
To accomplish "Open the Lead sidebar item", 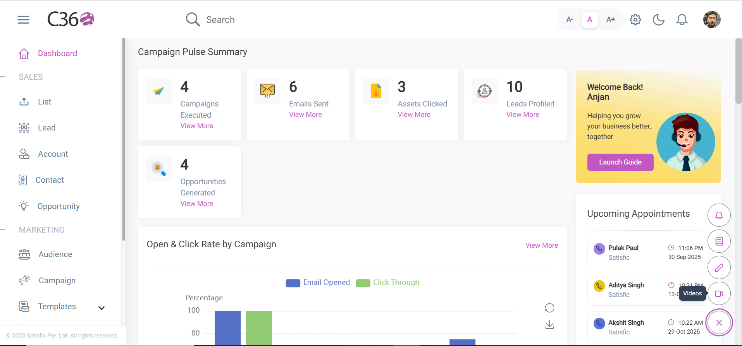I will pyautogui.click(x=46, y=128).
